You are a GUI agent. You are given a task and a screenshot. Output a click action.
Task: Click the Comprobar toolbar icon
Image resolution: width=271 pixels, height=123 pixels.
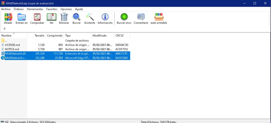[x=37, y=17]
